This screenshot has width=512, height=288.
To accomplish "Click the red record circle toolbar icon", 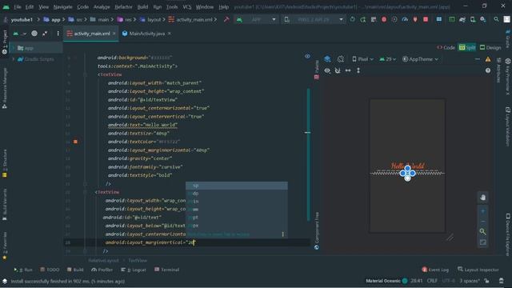I will 384,19.
